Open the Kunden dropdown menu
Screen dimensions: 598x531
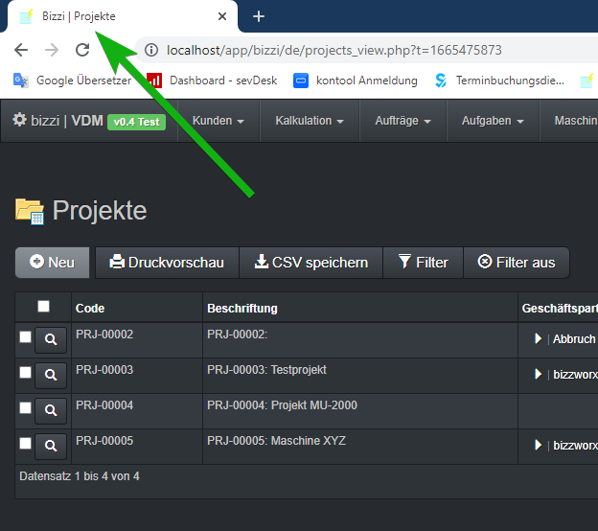point(218,121)
